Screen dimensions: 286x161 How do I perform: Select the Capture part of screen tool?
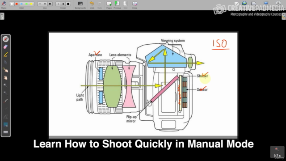tap(6, 124)
